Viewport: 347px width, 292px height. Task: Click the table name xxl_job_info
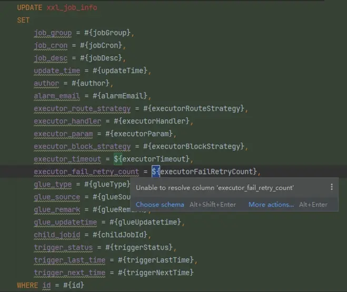click(x=72, y=8)
